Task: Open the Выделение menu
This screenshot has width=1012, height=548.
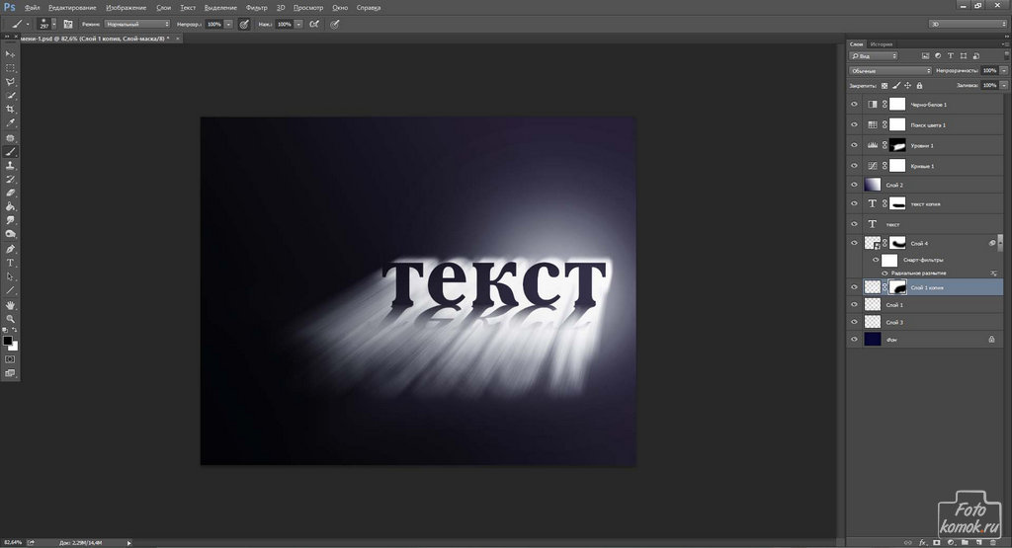Action: (220, 8)
